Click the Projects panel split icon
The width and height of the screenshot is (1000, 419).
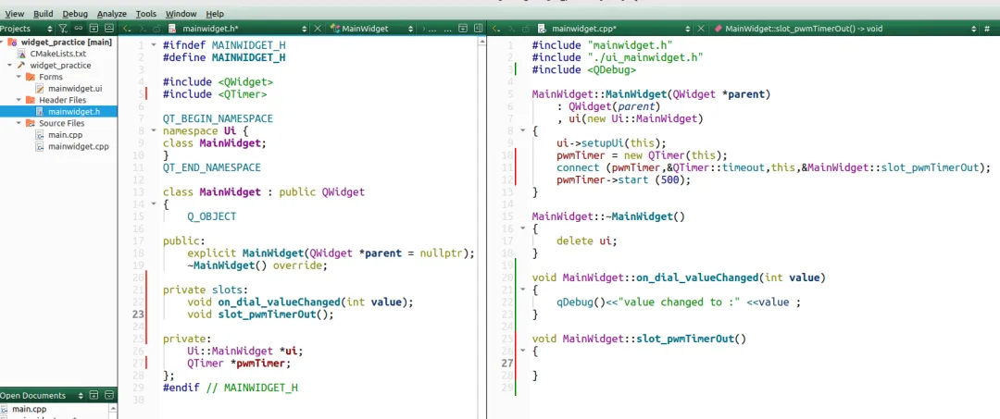(x=94, y=28)
